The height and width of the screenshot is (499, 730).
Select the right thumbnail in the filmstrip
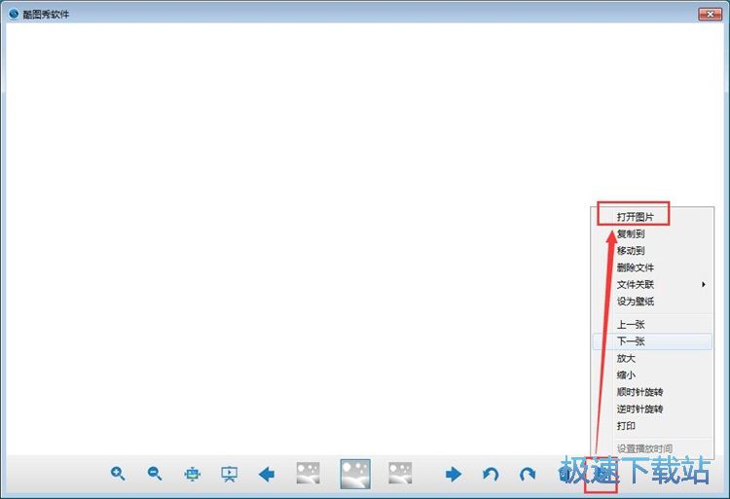pos(400,474)
